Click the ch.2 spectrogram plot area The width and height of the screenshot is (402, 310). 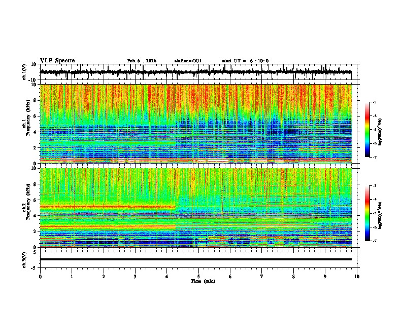point(195,208)
